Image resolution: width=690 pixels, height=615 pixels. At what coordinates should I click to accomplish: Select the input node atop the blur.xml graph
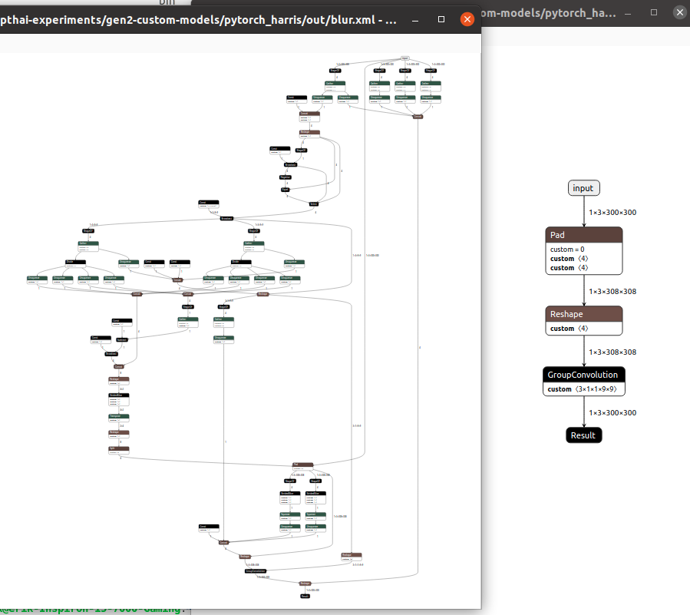(x=404, y=58)
